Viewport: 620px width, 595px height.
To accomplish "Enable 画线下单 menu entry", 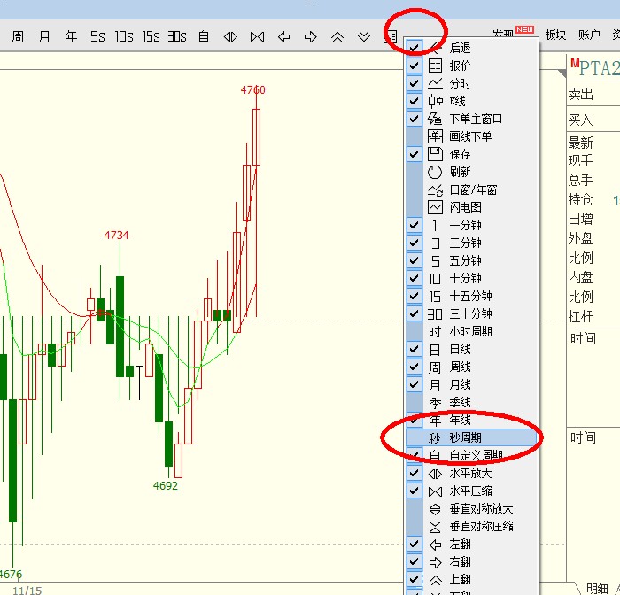I will [471, 136].
